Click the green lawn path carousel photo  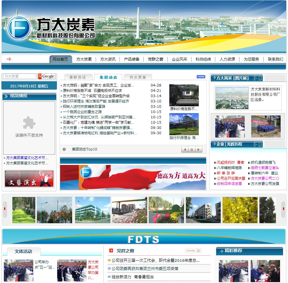click(24, 210)
